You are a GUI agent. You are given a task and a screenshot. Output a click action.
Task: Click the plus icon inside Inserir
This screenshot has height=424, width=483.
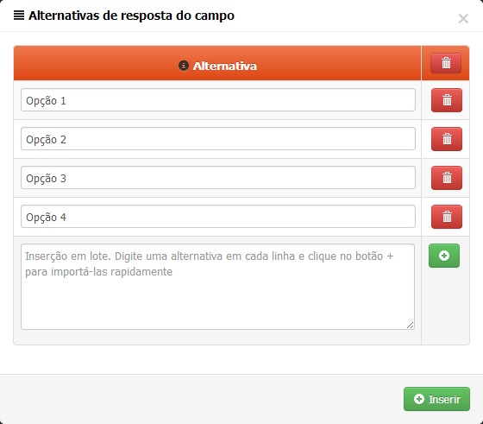(418, 399)
